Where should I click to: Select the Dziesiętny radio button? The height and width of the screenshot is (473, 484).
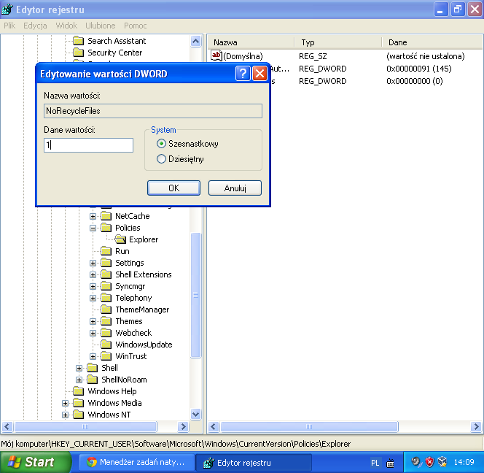(162, 158)
